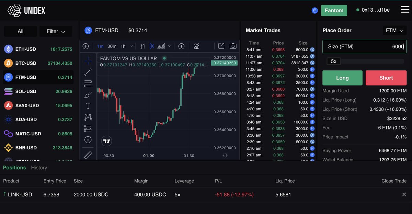
Task: Click the BNB-USD Binance icon
Action: tap(8, 148)
